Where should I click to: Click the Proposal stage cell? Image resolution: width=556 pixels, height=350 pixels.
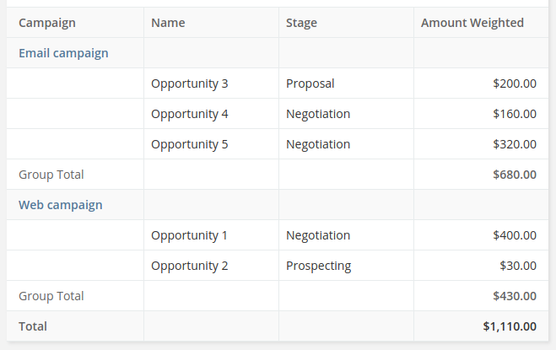310,83
